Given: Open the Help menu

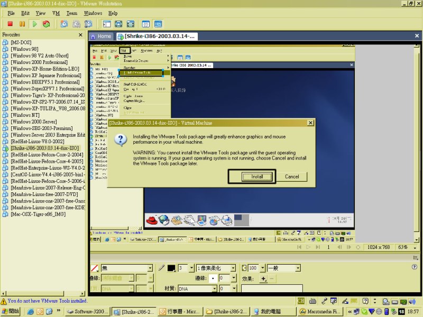Looking at the screenshot, I should [x=113, y=13].
